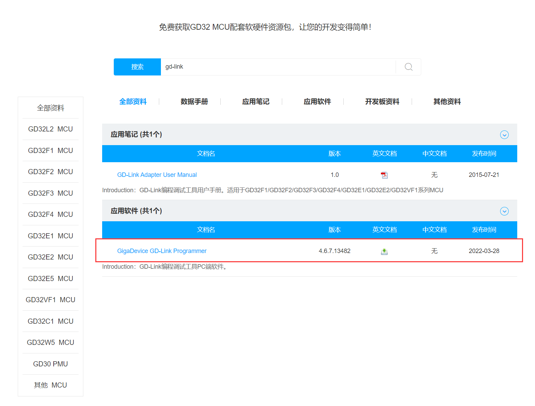Click 中文文档 header in 应用软件 table
The width and height of the screenshot is (535, 406).
tap(435, 230)
